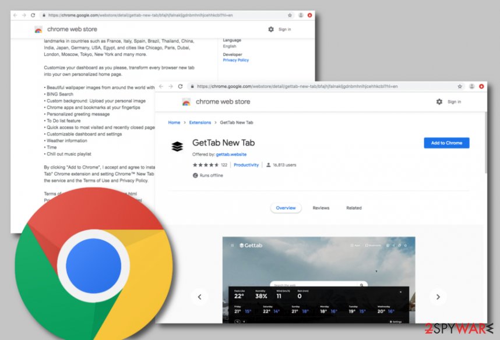Visit the gettab.website developer link
The height and width of the screenshot is (340, 500).
tap(231, 154)
